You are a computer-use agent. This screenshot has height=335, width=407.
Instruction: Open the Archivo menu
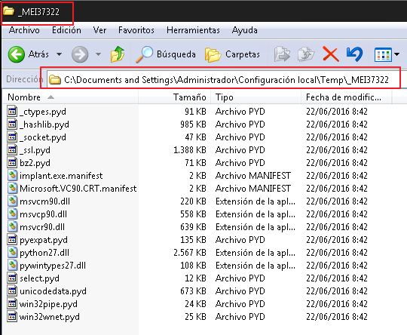[x=24, y=30]
